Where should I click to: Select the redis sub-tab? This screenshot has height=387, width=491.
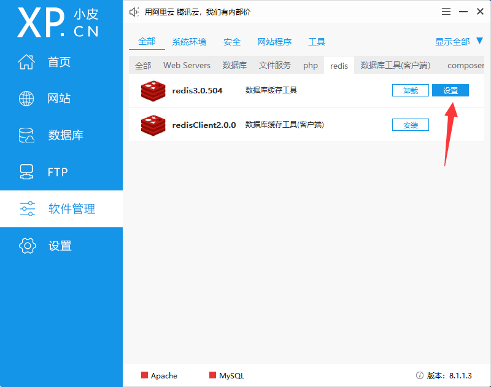[339, 66]
